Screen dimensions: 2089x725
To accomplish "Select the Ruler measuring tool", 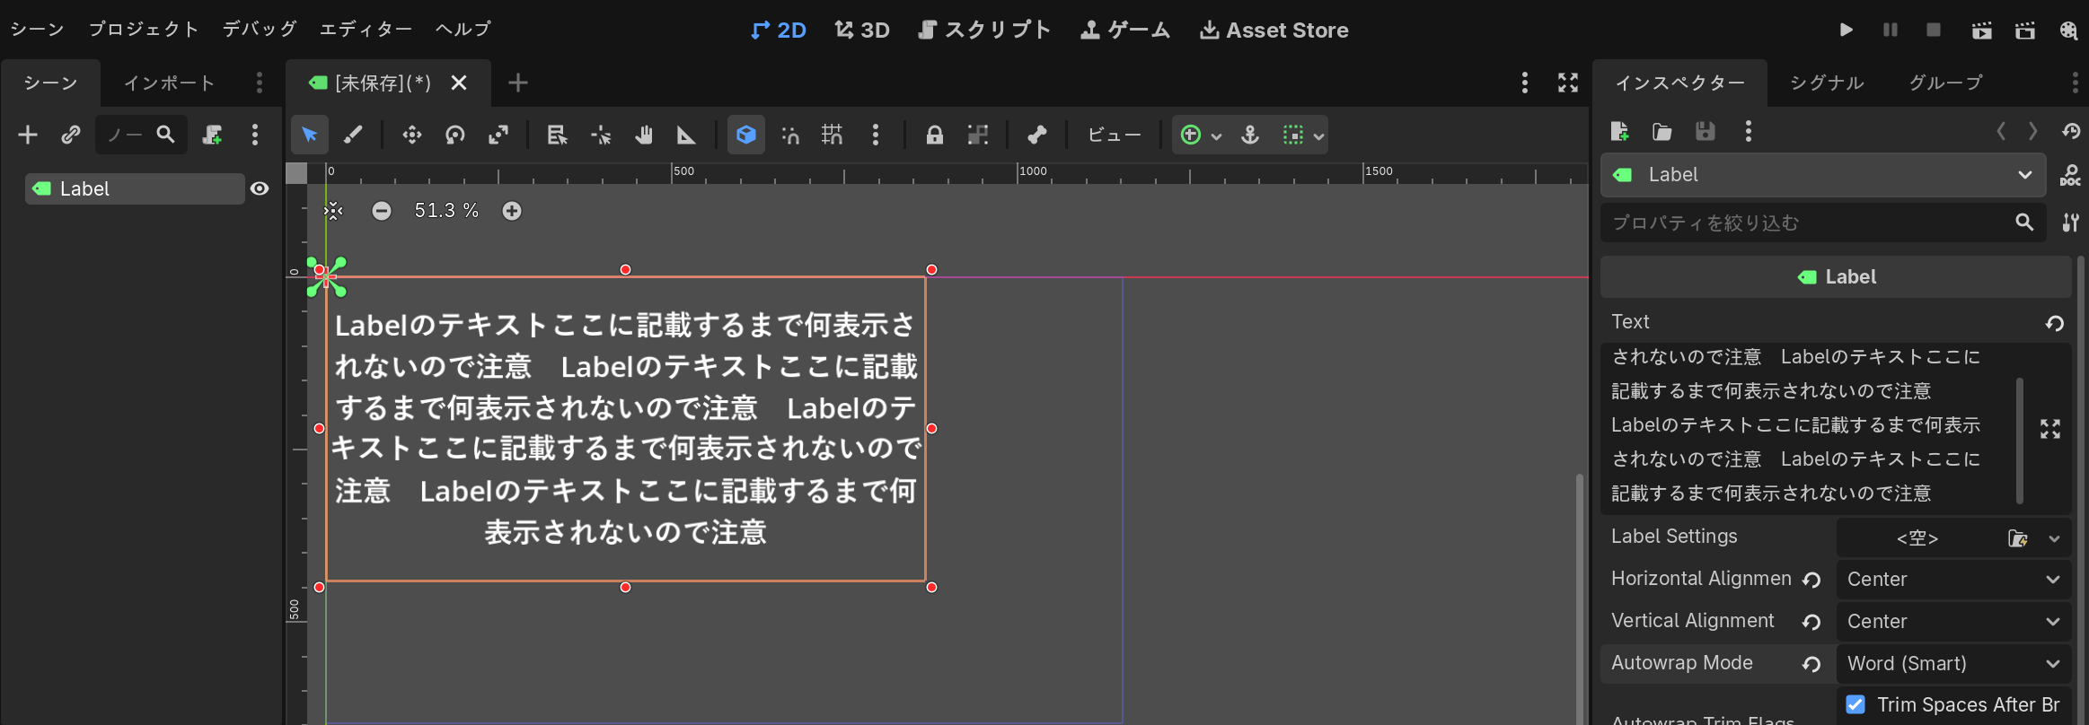I will pyautogui.click(x=686, y=135).
